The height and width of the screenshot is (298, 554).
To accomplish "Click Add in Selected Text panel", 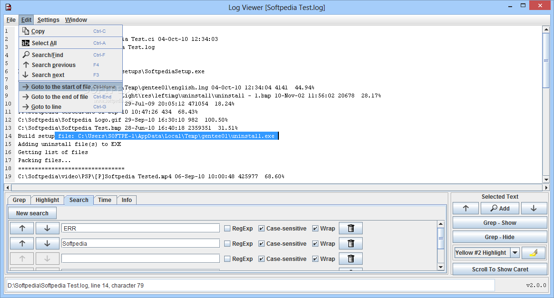I will pos(500,209).
